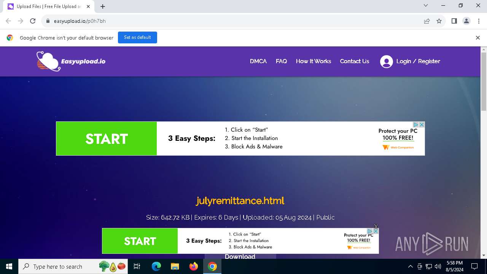487x274 pixels.
Task: Click Login / Register link
Action: pos(418,61)
